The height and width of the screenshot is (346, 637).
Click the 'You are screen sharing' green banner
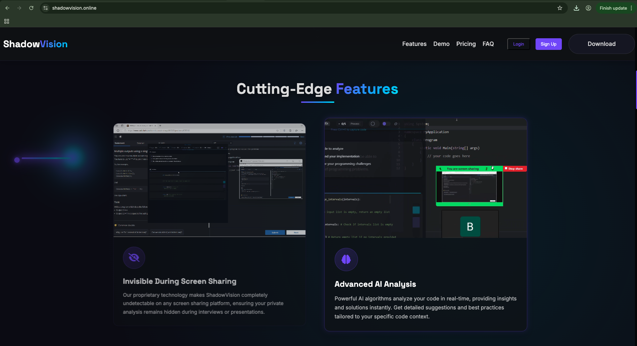click(469, 169)
